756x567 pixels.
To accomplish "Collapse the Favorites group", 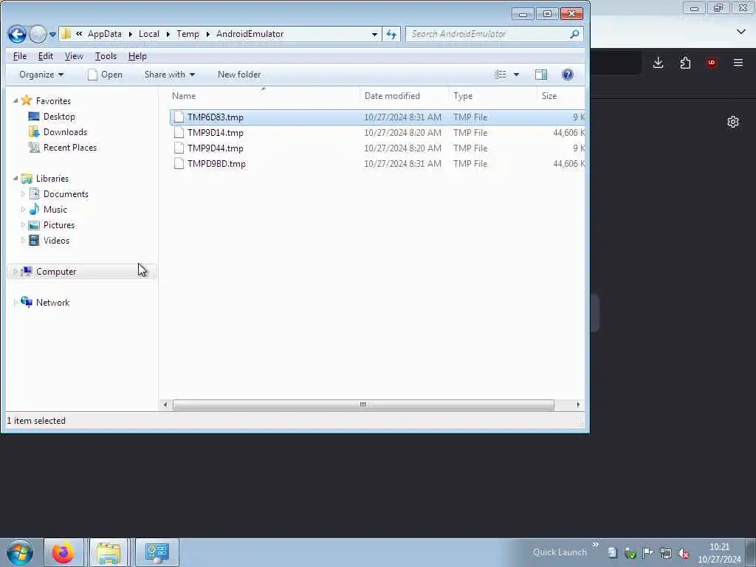I will click(x=16, y=100).
